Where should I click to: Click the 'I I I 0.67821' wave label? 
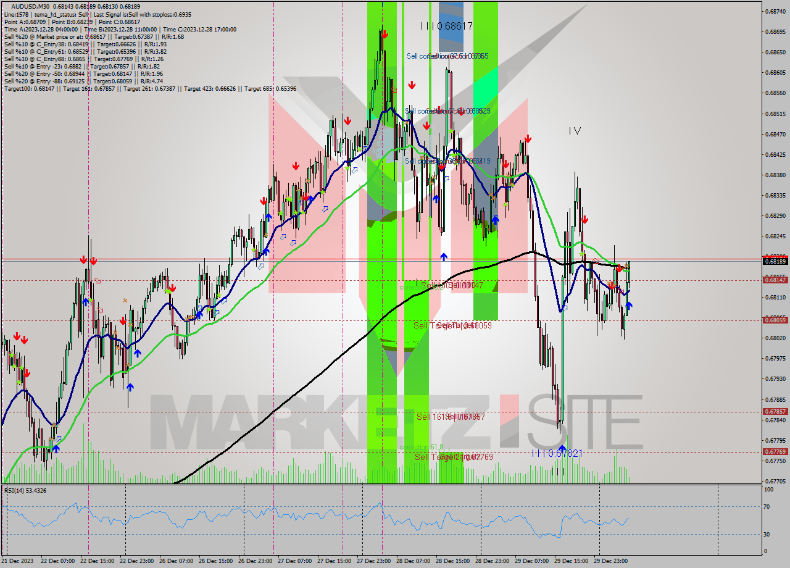pos(557,453)
